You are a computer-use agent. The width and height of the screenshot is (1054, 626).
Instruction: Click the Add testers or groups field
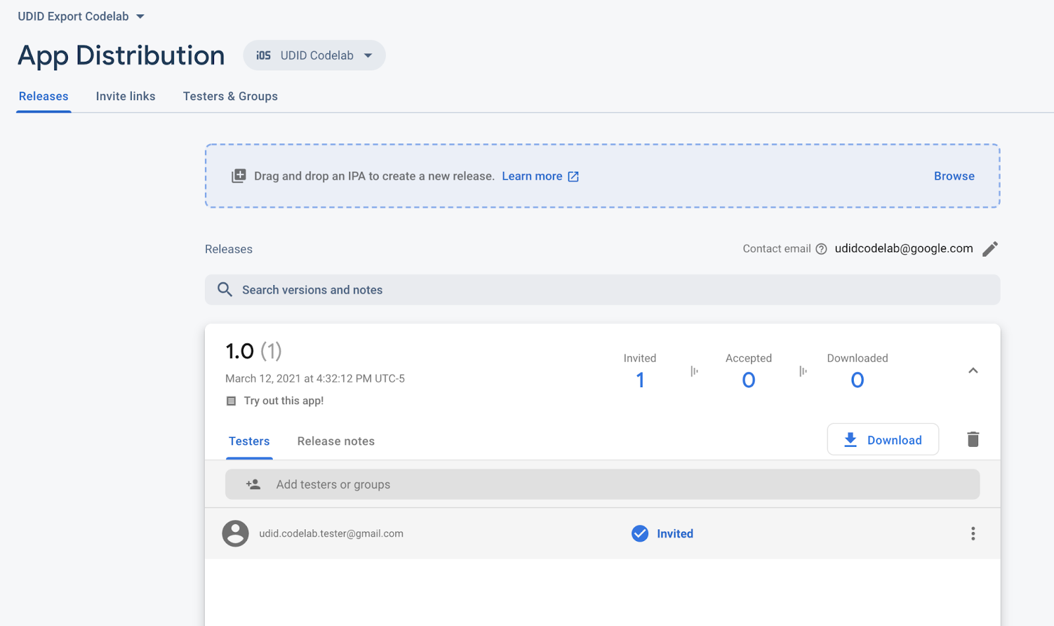point(601,484)
